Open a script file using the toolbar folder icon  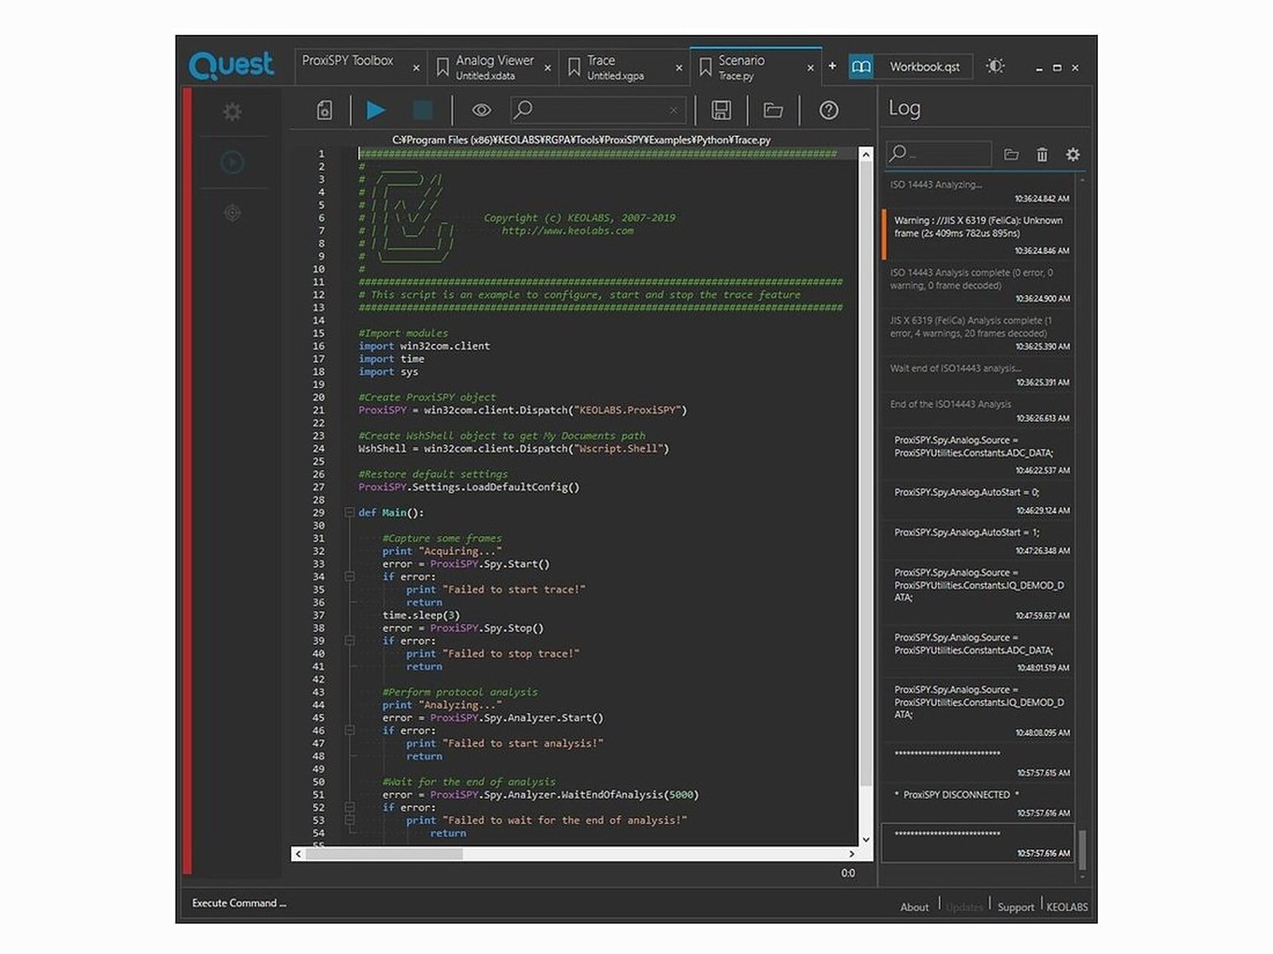[x=773, y=110]
